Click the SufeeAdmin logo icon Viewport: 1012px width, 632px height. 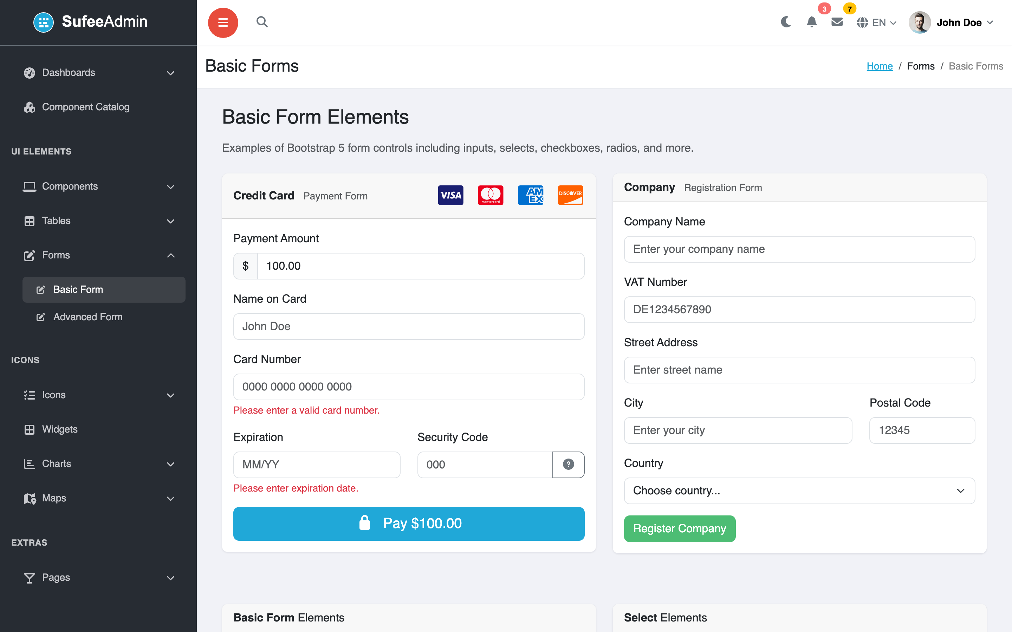pyautogui.click(x=44, y=22)
